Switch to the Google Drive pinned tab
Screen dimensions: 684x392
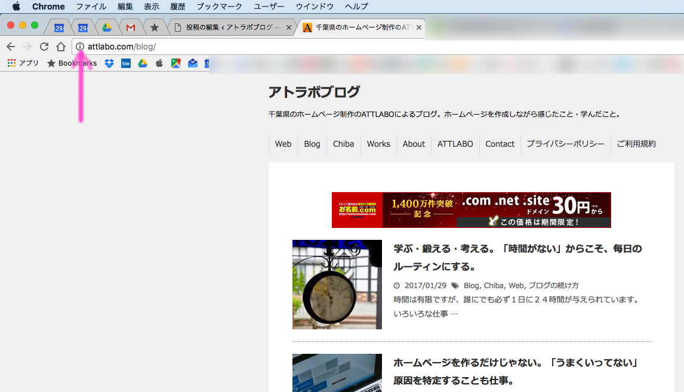pyautogui.click(x=107, y=27)
